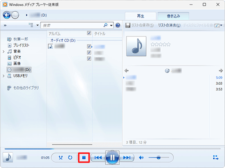Image resolution: width=225 pixels, height=168 pixels.
Task: Go back to the previous track
Action: point(98,158)
